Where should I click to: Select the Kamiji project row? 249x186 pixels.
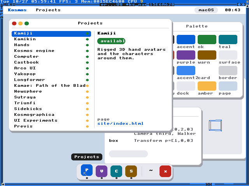pos(51,34)
